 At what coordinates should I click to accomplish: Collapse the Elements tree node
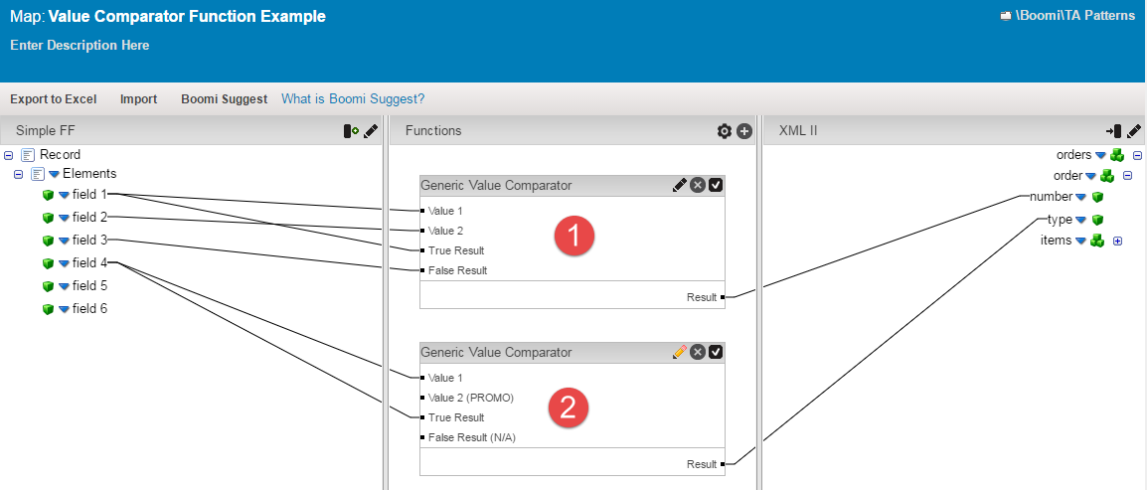[x=18, y=174]
